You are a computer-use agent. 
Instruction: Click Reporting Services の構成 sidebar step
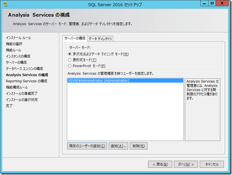click(x=27, y=81)
